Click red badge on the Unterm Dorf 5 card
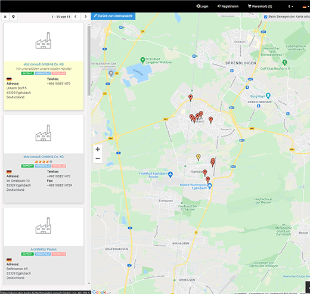 tap(59, 73)
